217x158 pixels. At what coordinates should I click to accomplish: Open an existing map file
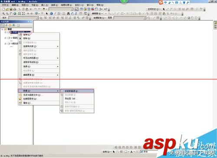(7, 9)
